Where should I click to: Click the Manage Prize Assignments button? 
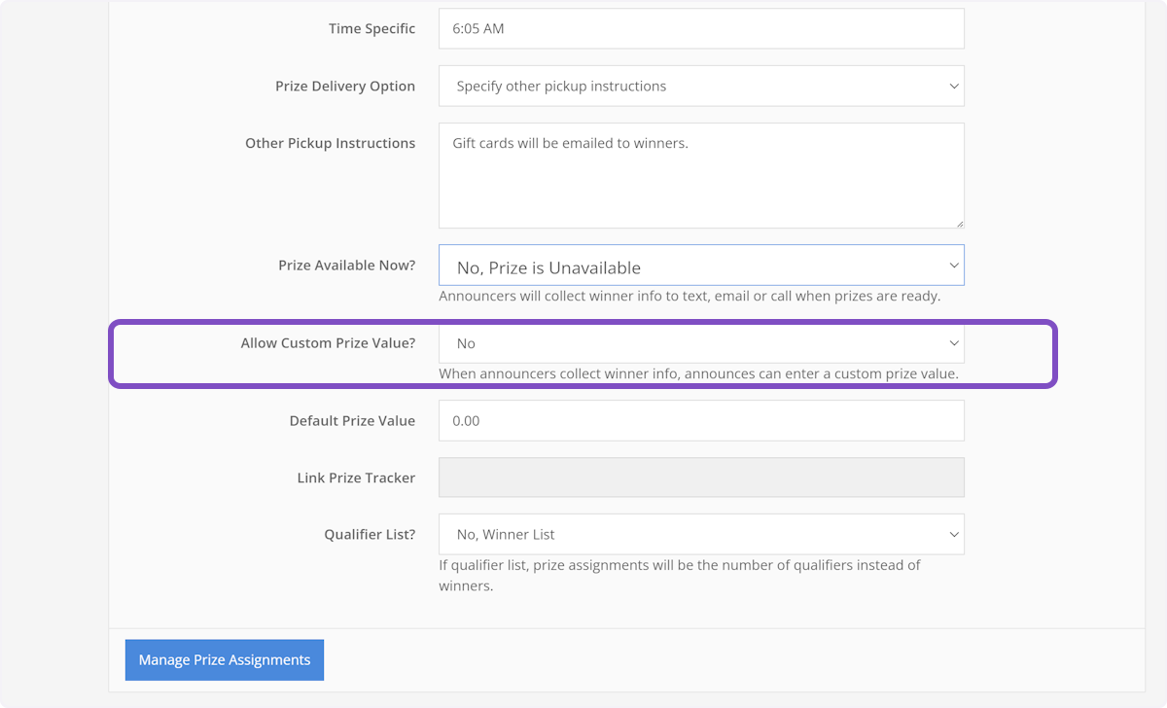[x=225, y=660]
